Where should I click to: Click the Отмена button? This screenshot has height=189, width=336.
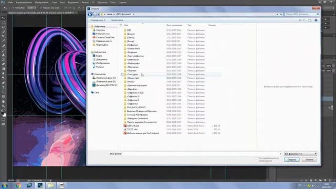(309, 160)
